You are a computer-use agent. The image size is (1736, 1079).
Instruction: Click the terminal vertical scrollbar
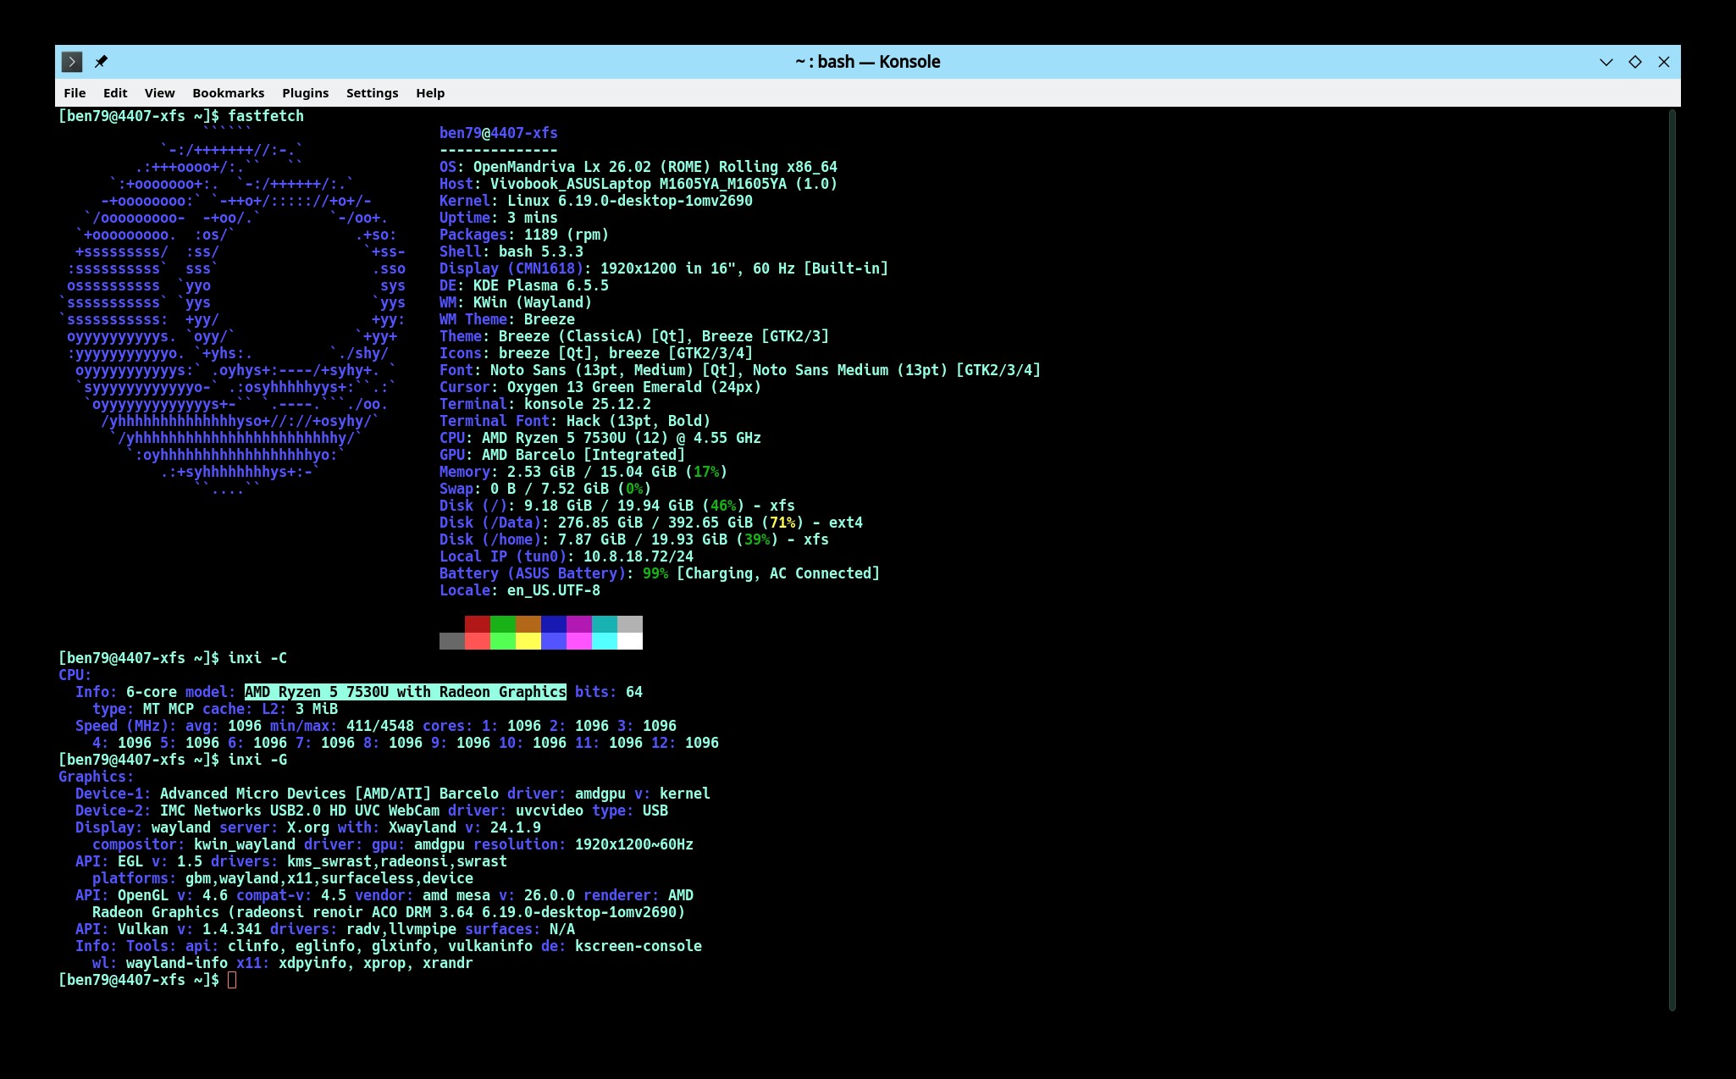[x=1672, y=559]
